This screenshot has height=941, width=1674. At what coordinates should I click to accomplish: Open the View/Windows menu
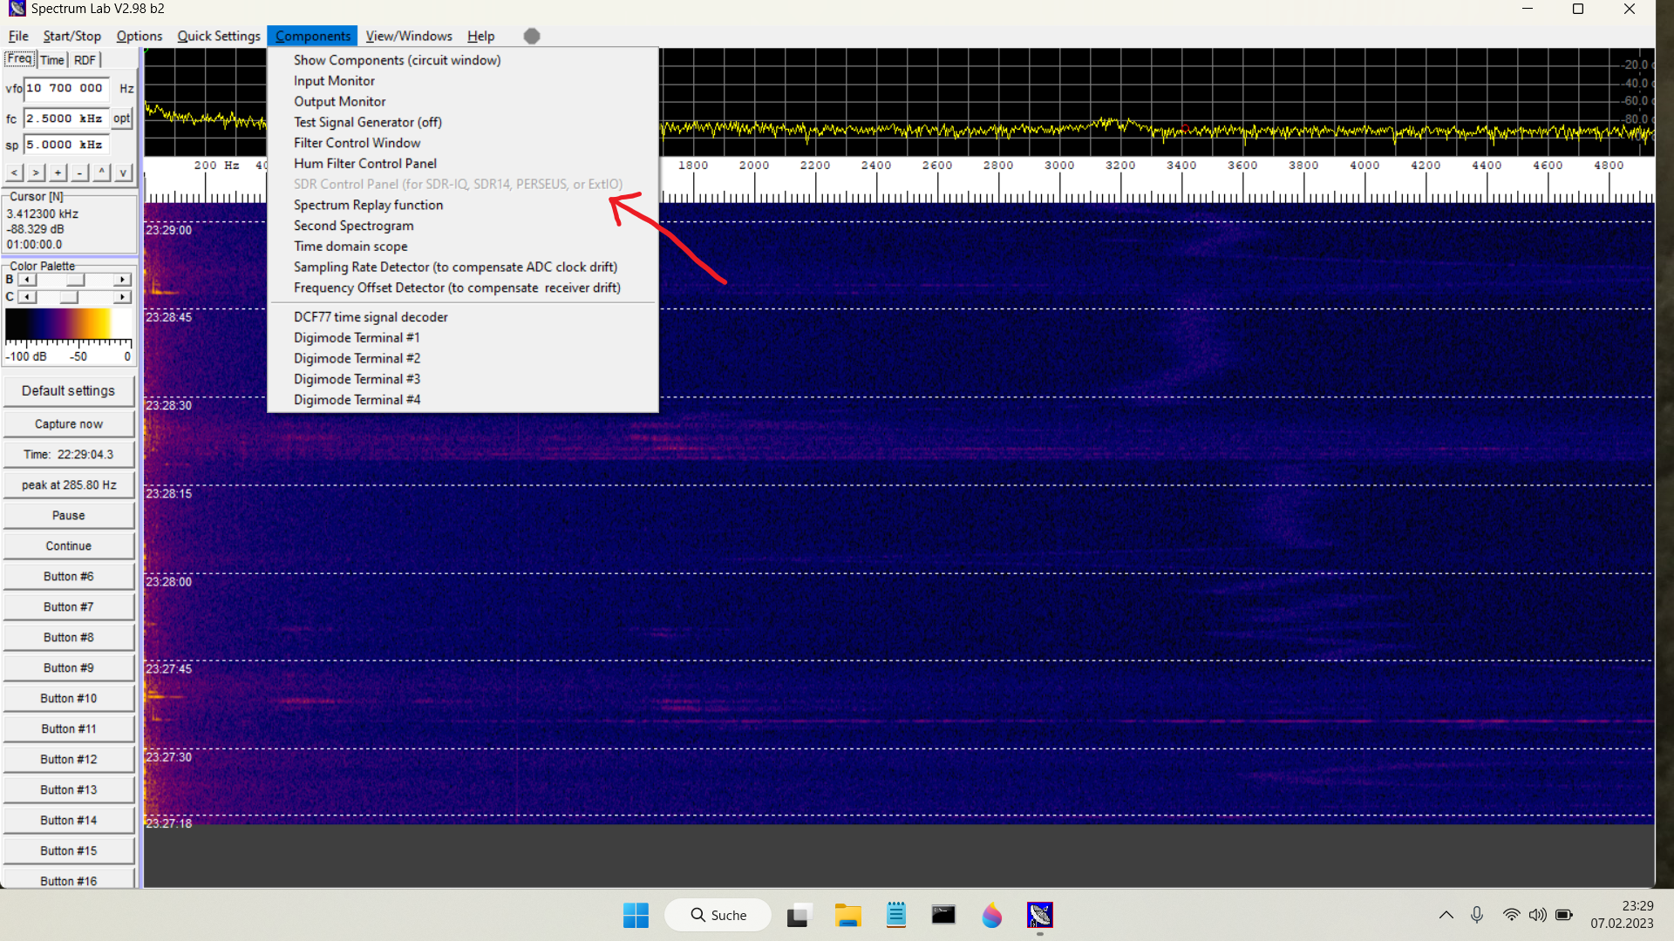[x=409, y=36]
